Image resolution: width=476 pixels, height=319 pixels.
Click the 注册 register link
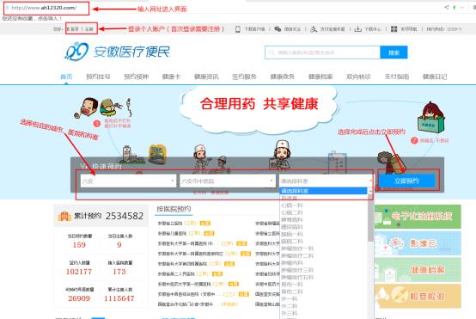[x=89, y=29]
